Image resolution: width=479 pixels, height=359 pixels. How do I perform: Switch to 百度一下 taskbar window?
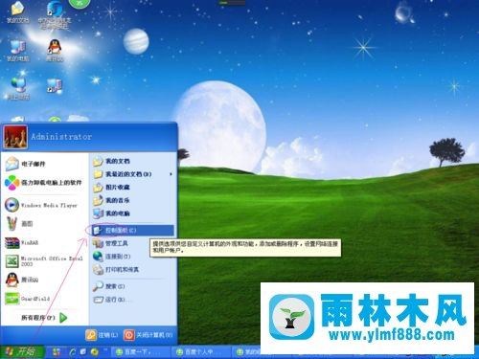pos(140,352)
